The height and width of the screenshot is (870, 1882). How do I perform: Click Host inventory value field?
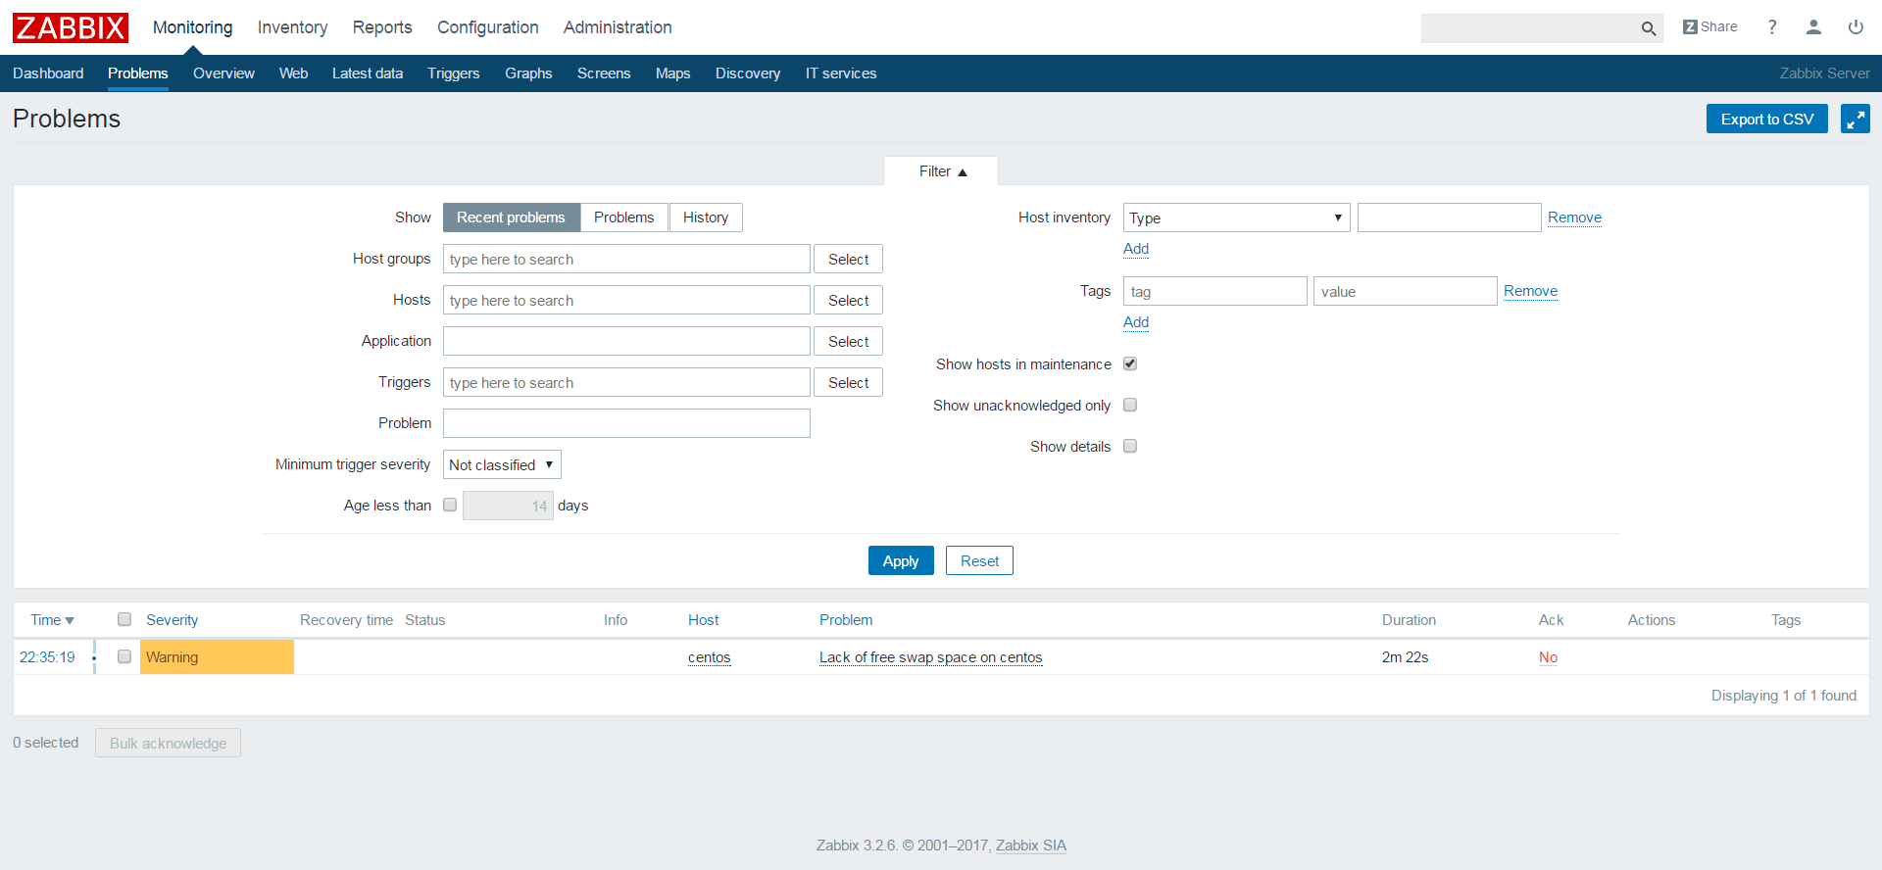[x=1449, y=217]
